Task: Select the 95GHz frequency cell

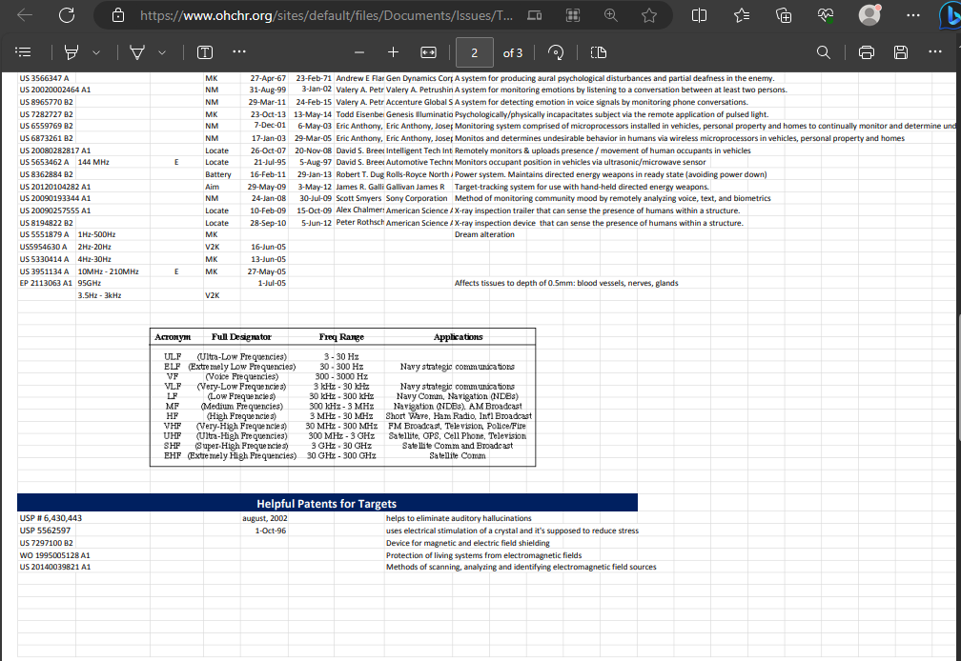Action: [90, 284]
